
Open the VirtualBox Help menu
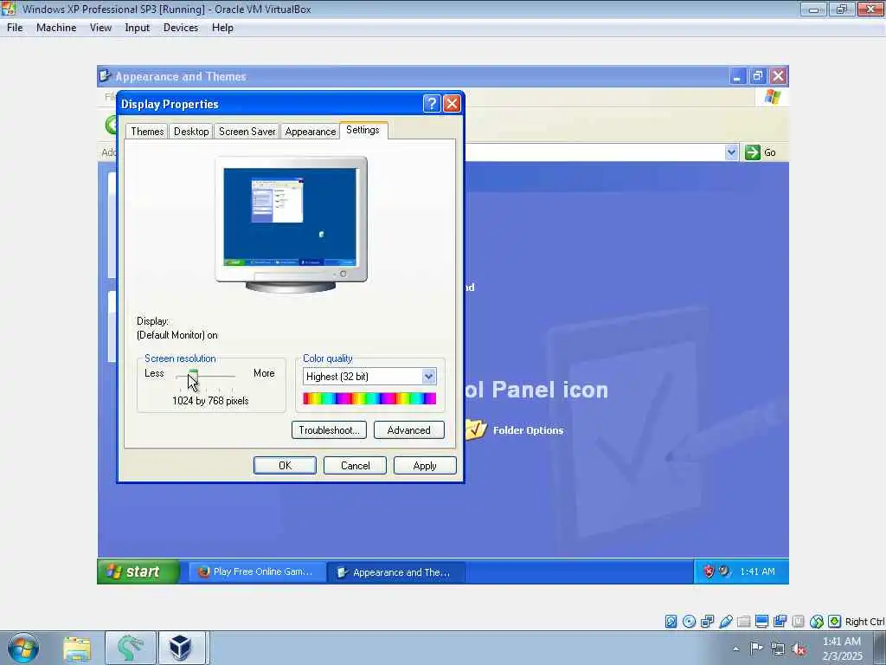(222, 28)
